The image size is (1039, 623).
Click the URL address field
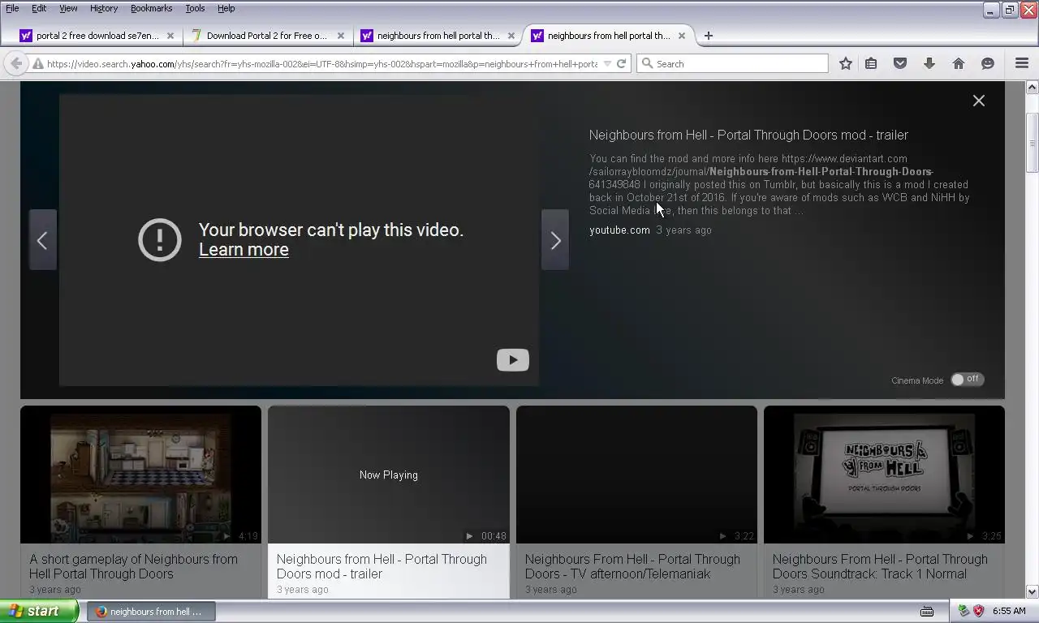tap(321, 63)
